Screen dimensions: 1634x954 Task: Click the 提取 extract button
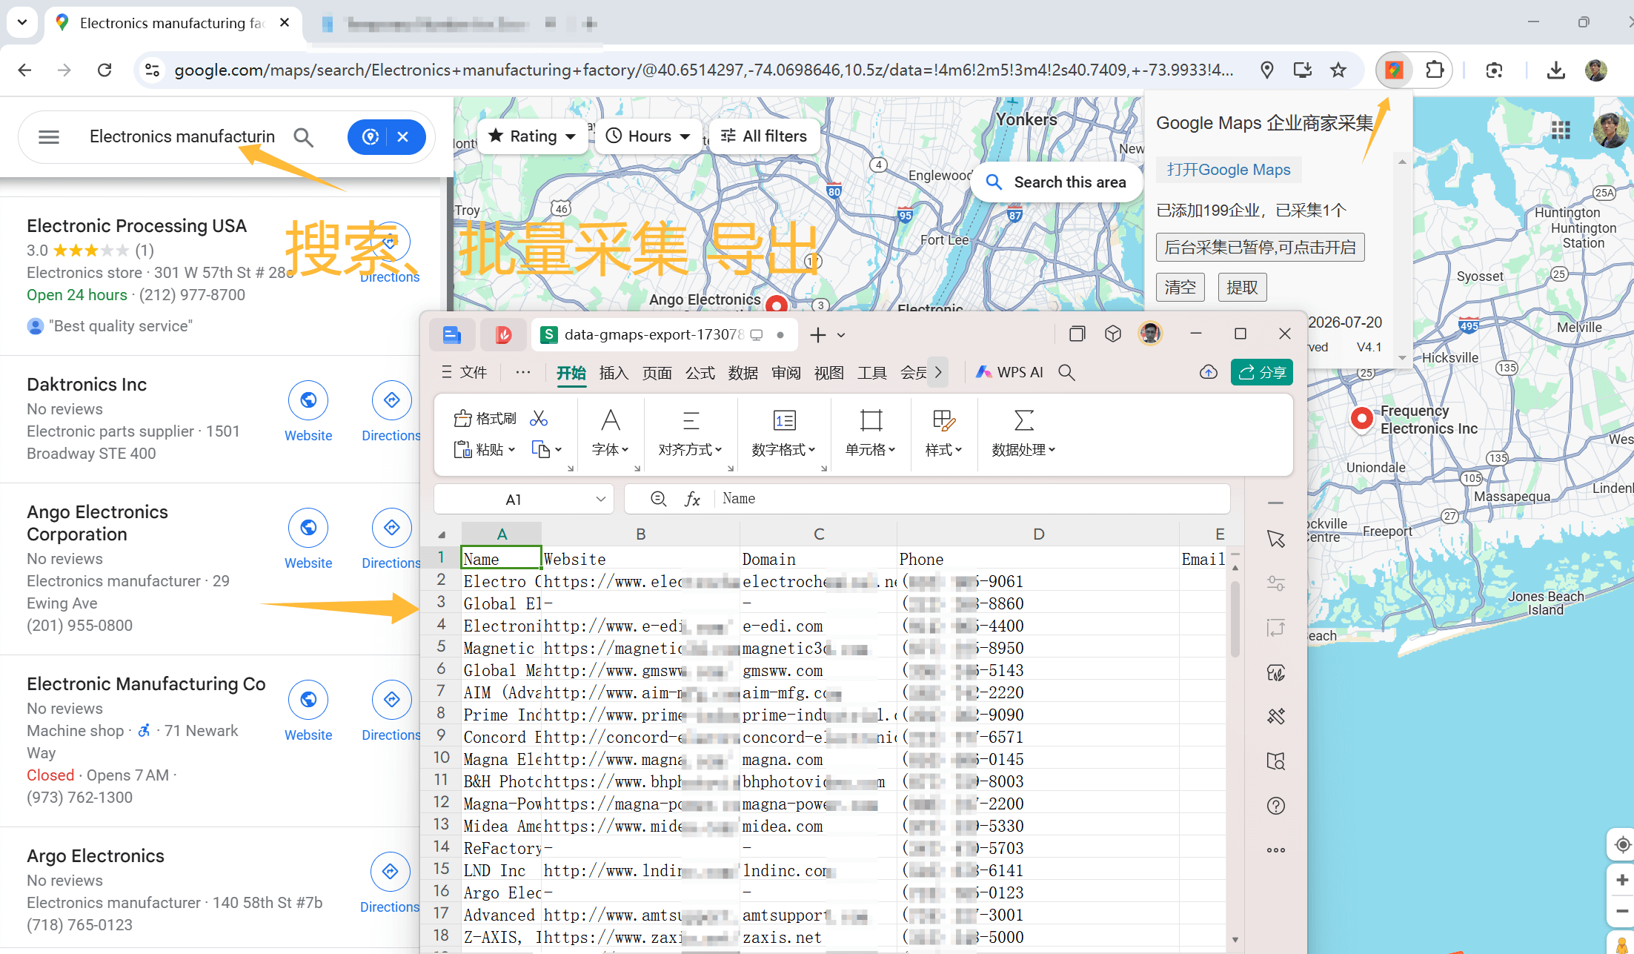pyautogui.click(x=1242, y=287)
